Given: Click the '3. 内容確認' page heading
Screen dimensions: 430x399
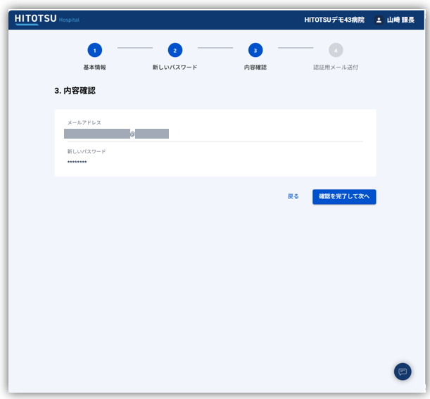Looking at the screenshot, I should (75, 91).
